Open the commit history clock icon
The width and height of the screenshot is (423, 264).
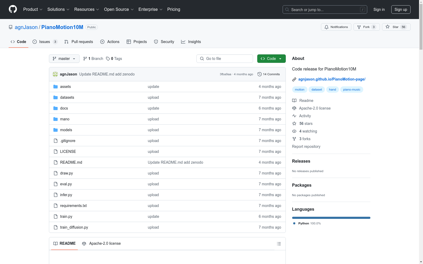pos(260,74)
